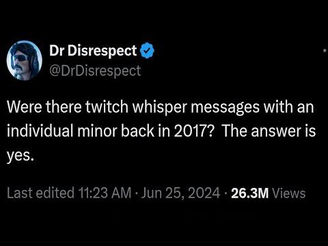This screenshot has width=328, height=246.
Task: Visit the @DrDisrespect handle link
Action: 95,71
